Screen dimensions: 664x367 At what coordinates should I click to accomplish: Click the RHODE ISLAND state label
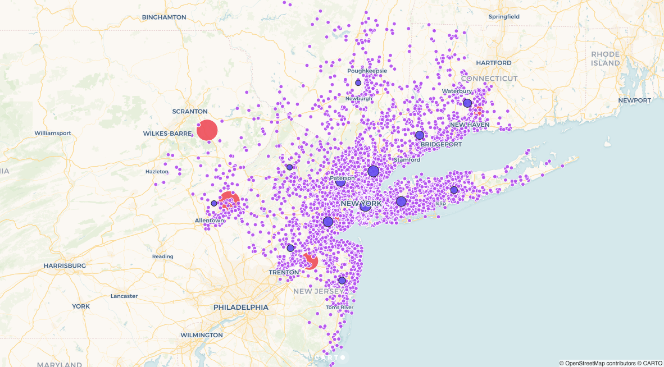(x=606, y=59)
